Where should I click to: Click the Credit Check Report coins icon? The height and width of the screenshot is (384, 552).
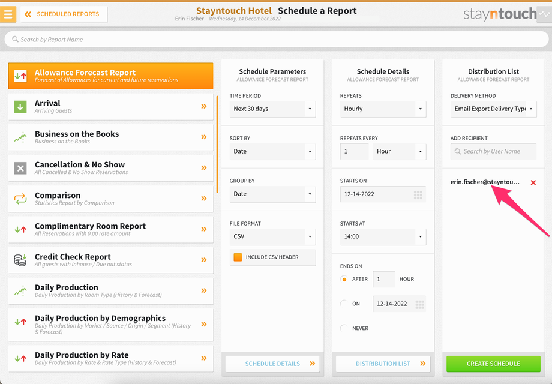tap(20, 260)
